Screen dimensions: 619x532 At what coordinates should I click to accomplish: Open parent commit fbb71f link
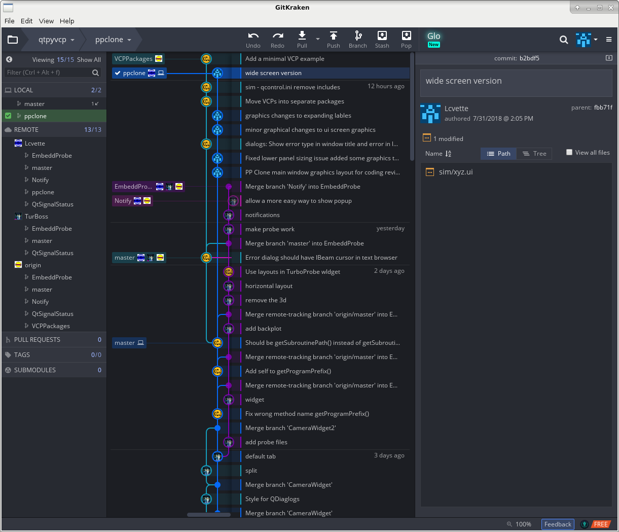tap(603, 108)
